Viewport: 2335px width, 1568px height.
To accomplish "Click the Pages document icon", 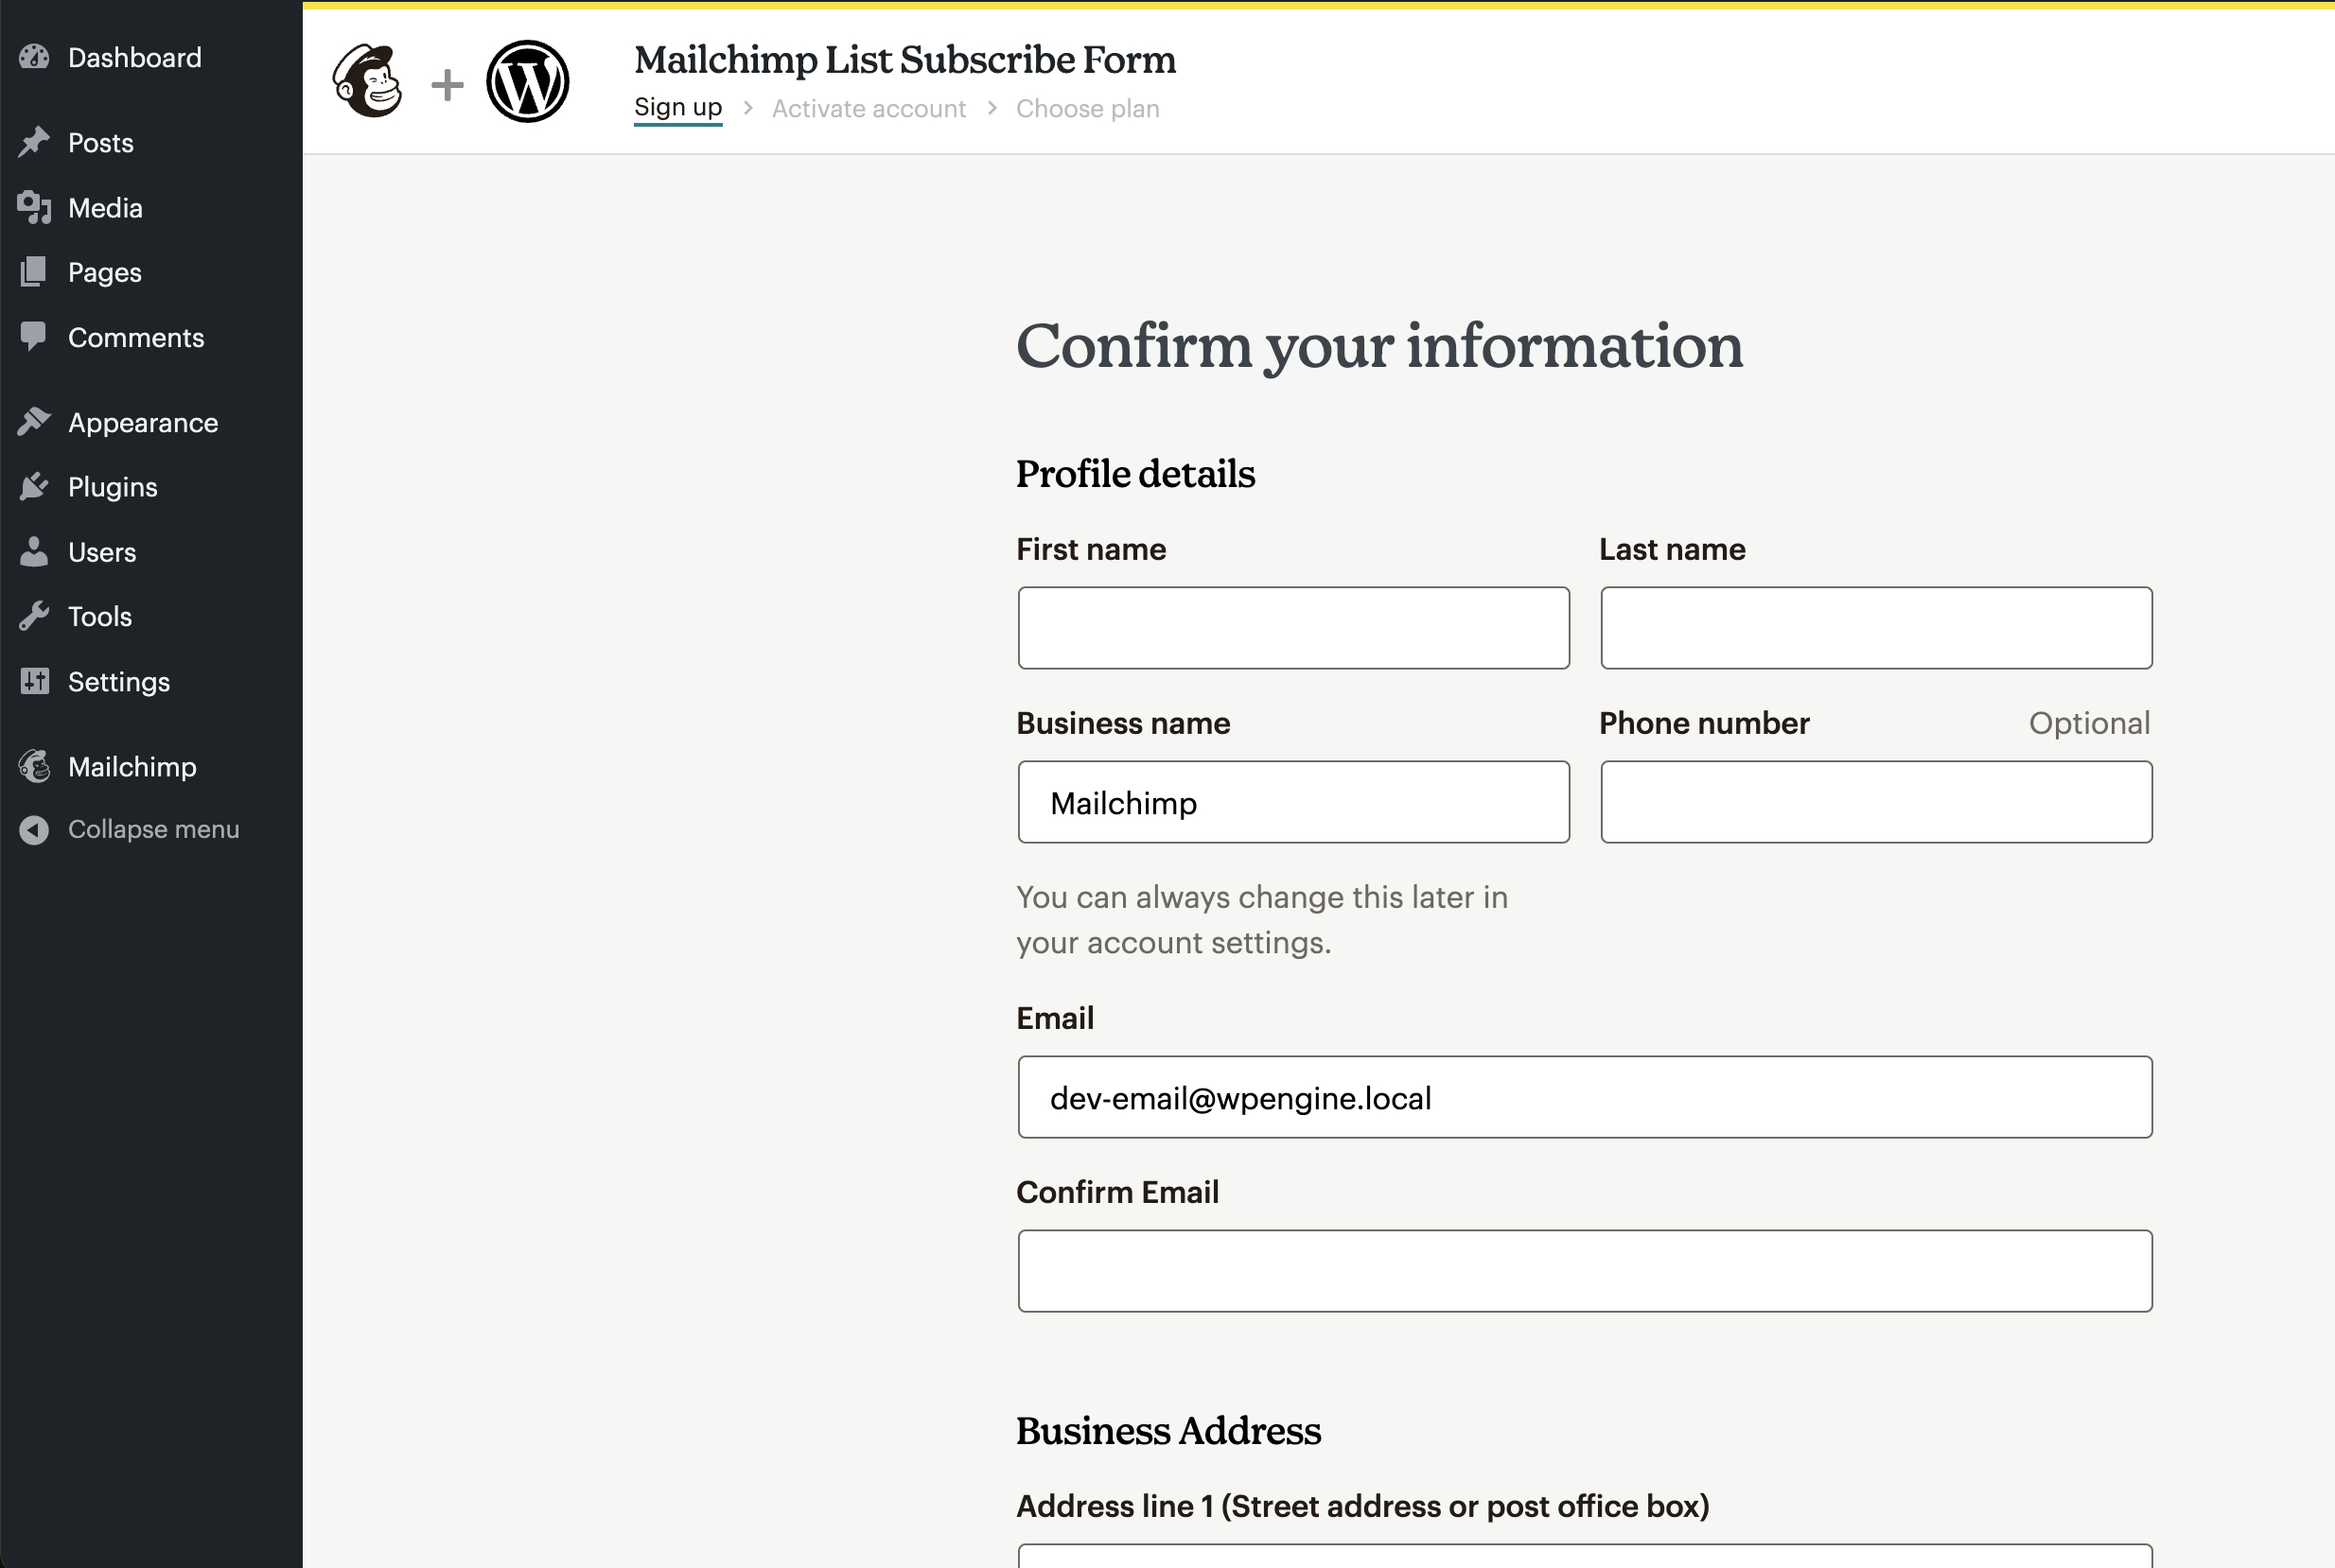I will [x=34, y=272].
